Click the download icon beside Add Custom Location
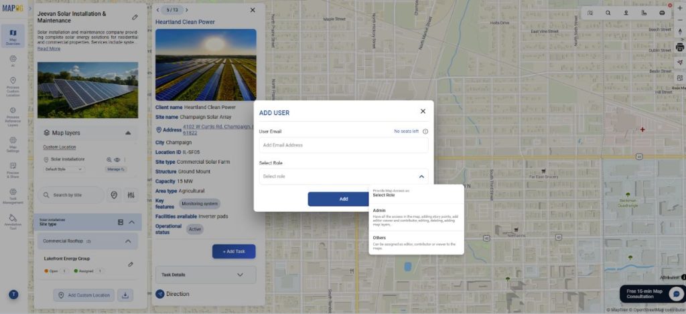The width and height of the screenshot is (686, 314). (125, 295)
